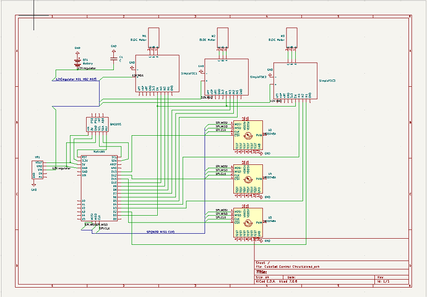
Task: Select the U3 AS5048A encoder symbol
Action: pos(248,223)
